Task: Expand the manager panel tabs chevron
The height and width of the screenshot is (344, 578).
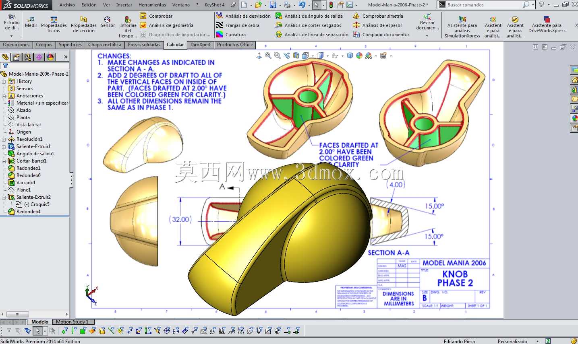Action: click(x=65, y=57)
